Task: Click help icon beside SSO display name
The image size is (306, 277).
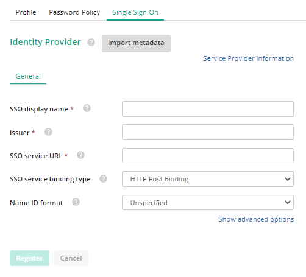Action: coord(87,108)
